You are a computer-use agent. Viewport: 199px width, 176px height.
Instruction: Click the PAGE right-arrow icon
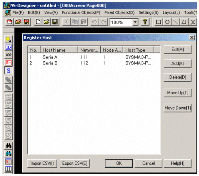click(x=9, y=105)
